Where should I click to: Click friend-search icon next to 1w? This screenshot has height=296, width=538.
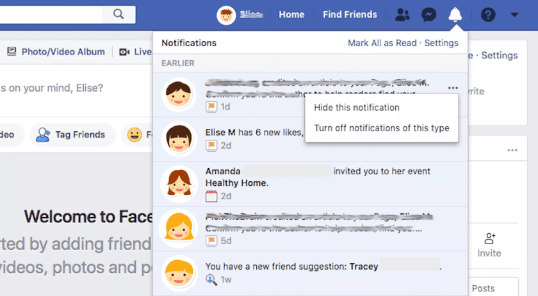click(211, 280)
